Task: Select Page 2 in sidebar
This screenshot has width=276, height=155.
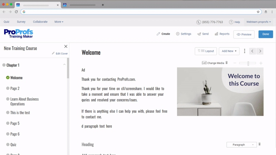Action: 15,89
